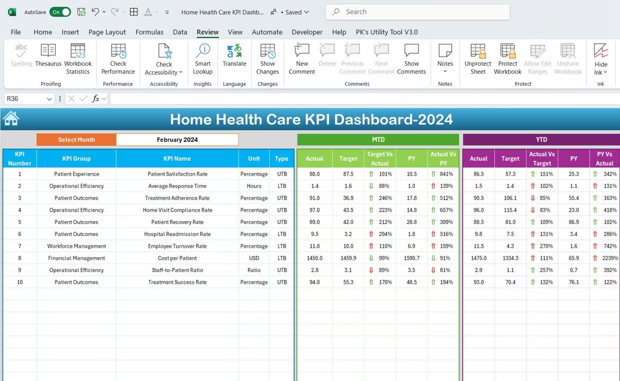Open the February 2024 month selector
Image resolution: width=620 pixels, height=381 pixels.
pos(177,140)
